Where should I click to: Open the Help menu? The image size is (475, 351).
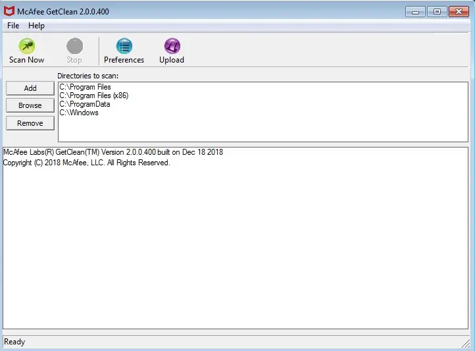36,26
